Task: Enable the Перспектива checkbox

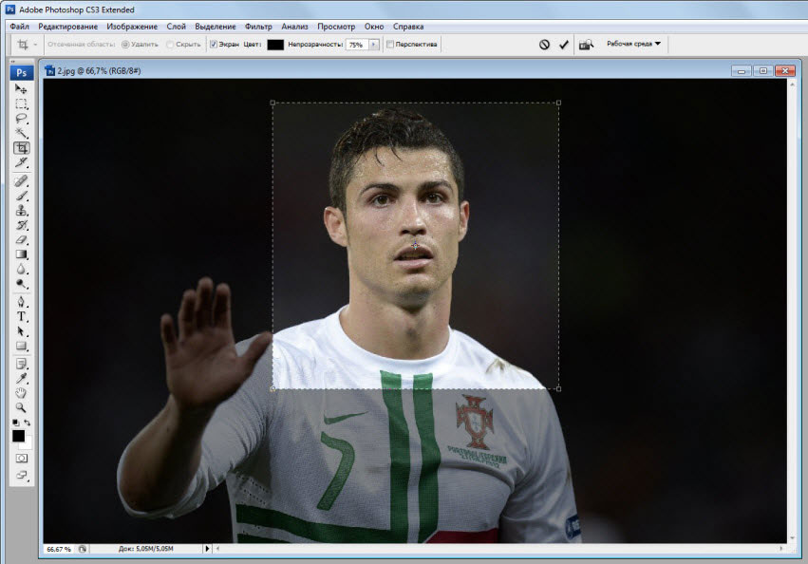Action: click(390, 45)
